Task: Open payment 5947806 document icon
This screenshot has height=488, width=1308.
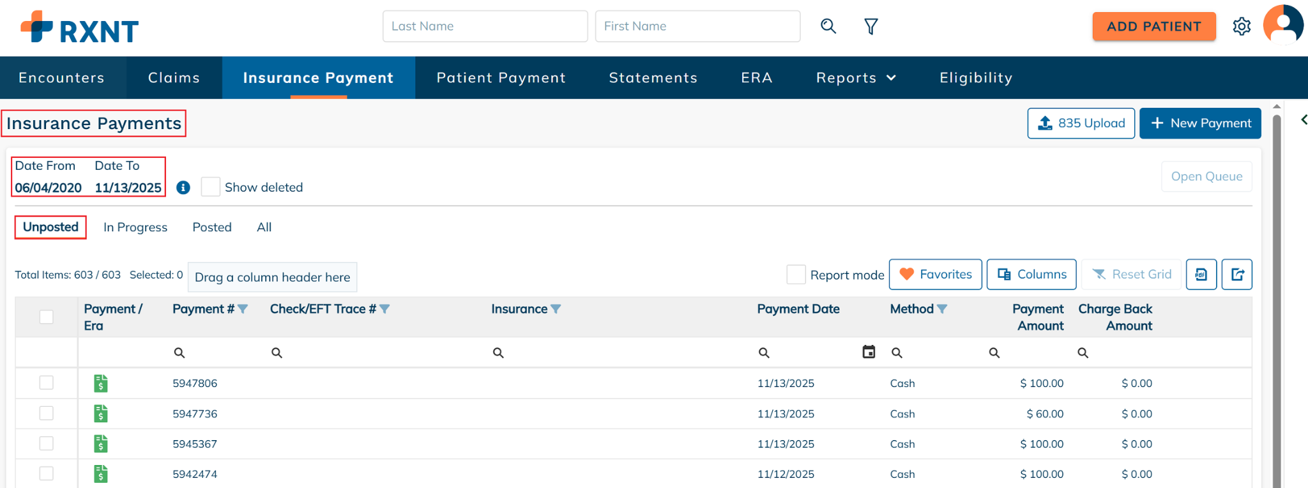Action: pyautogui.click(x=101, y=383)
